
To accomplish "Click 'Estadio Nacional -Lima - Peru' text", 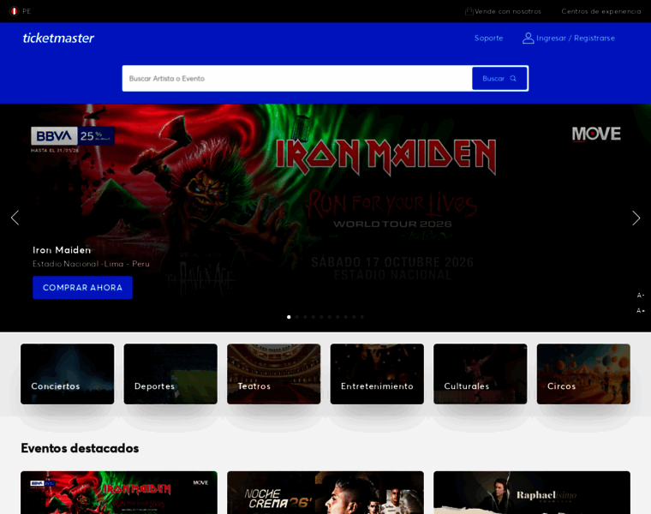I will [91, 264].
